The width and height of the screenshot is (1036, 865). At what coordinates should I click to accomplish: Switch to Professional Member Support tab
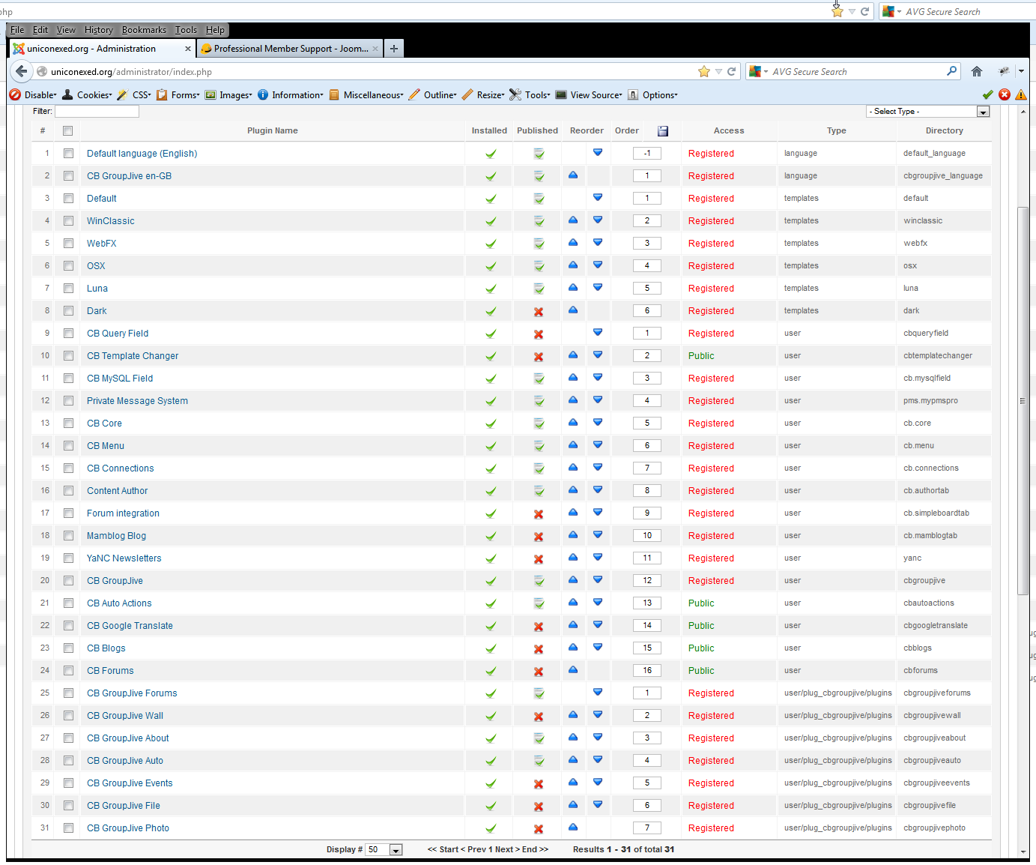click(291, 49)
